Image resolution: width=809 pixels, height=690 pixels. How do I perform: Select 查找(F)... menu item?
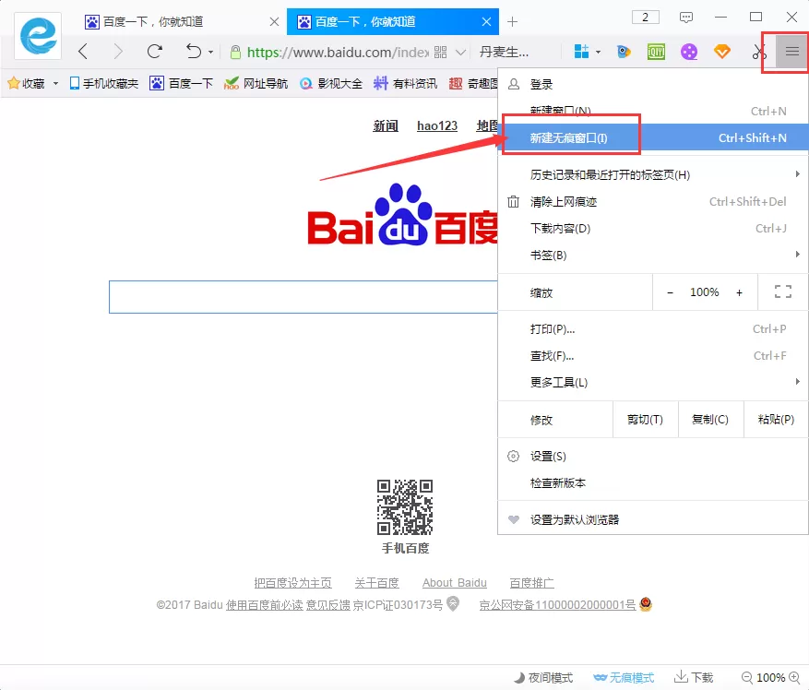coord(653,356)
